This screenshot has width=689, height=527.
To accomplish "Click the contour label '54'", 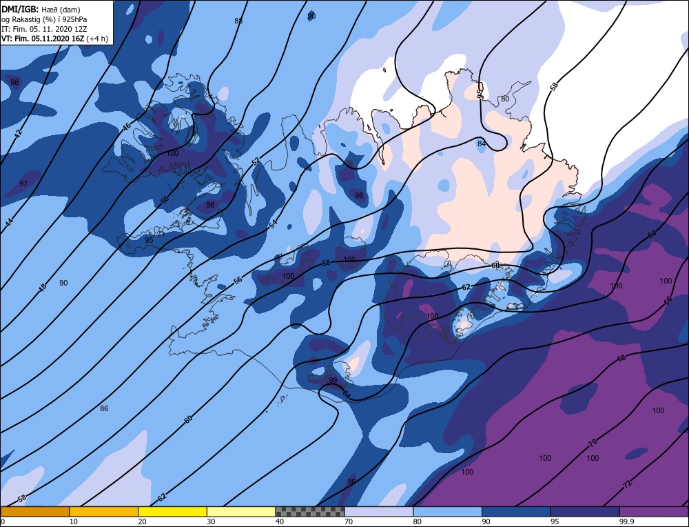I will tap(273, 224).
